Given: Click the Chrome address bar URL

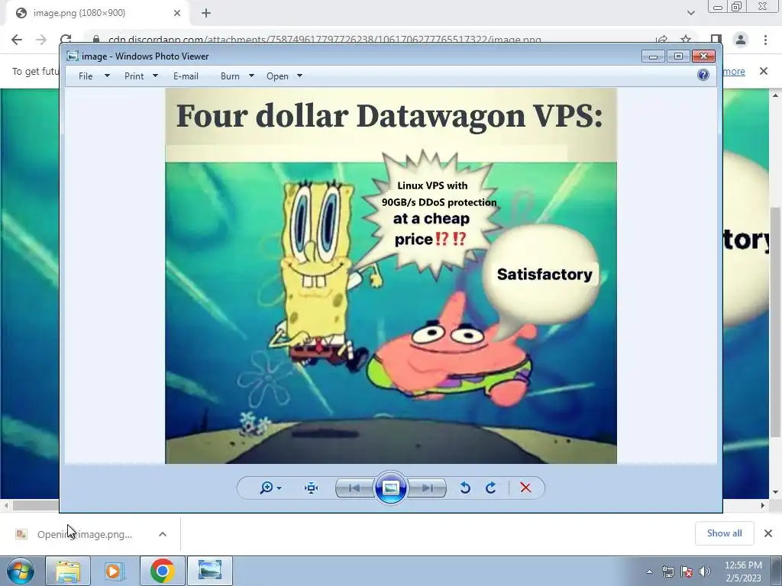Looking at the screenshot, I should click(324, 40).
